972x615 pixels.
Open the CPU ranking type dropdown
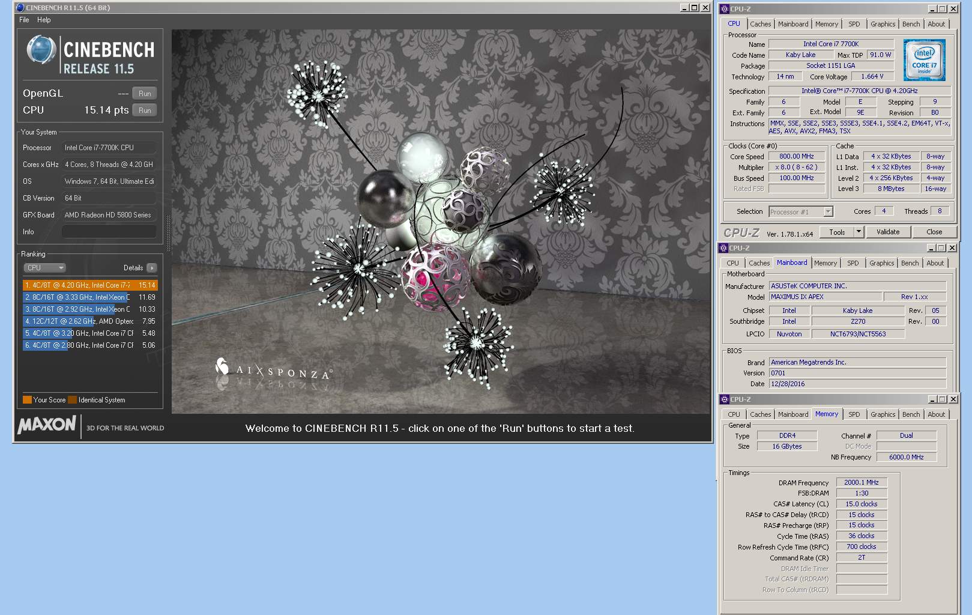click(44, 268)
